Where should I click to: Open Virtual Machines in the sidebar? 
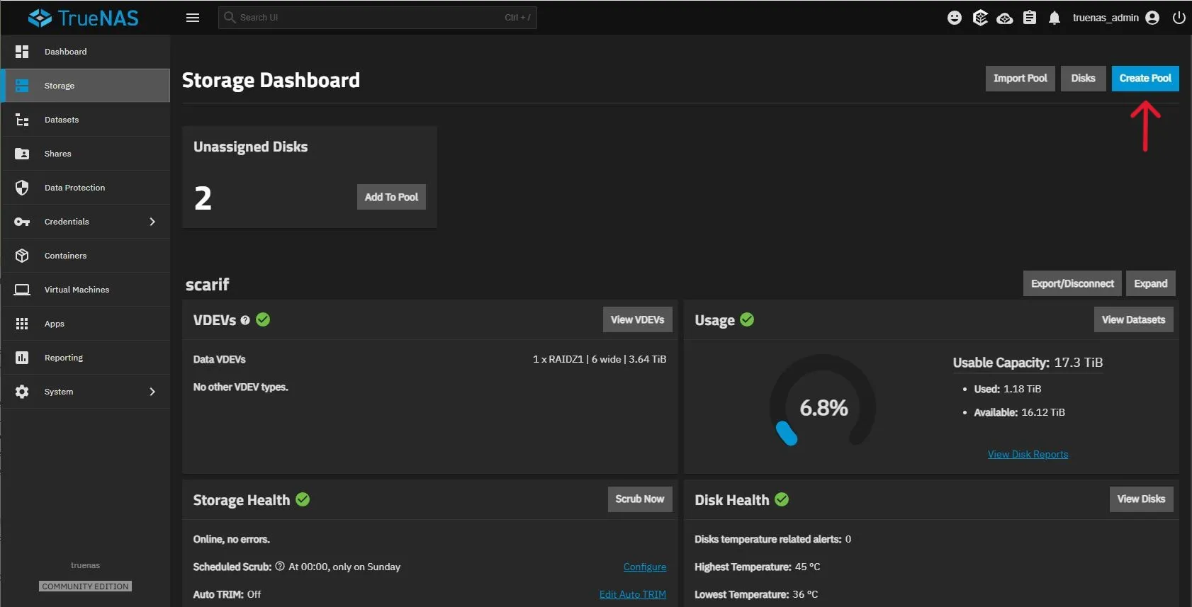tap(77, 290)
